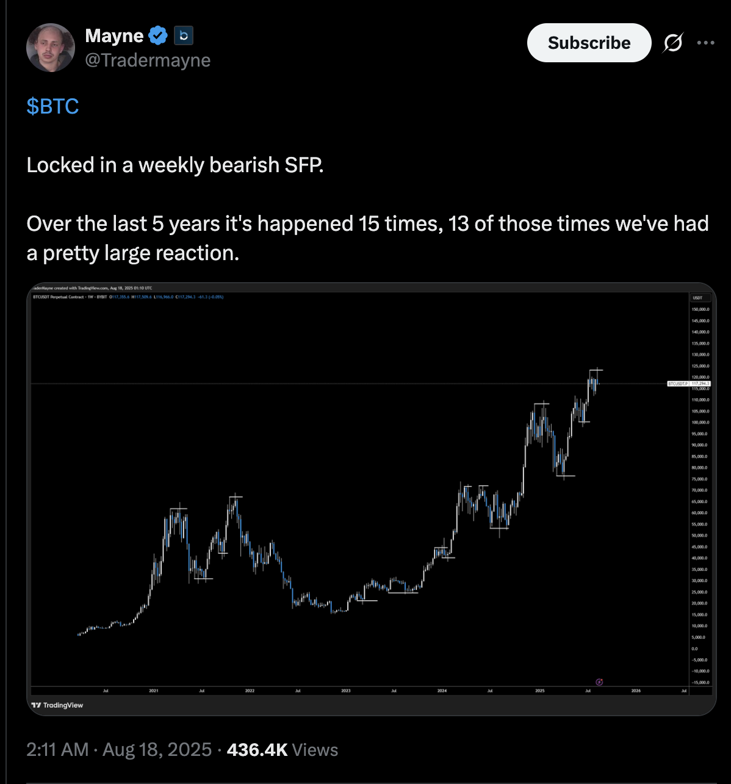Image resolution: width=731 pixels, height=784 pixels.
Task: Open the 2:11 AM Aug 18, 2025 timestamp
Action: coord(119,750)
